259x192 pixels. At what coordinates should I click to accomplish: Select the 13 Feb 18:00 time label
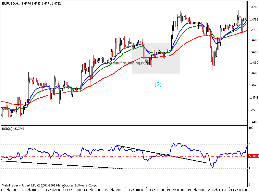point(72,190)
